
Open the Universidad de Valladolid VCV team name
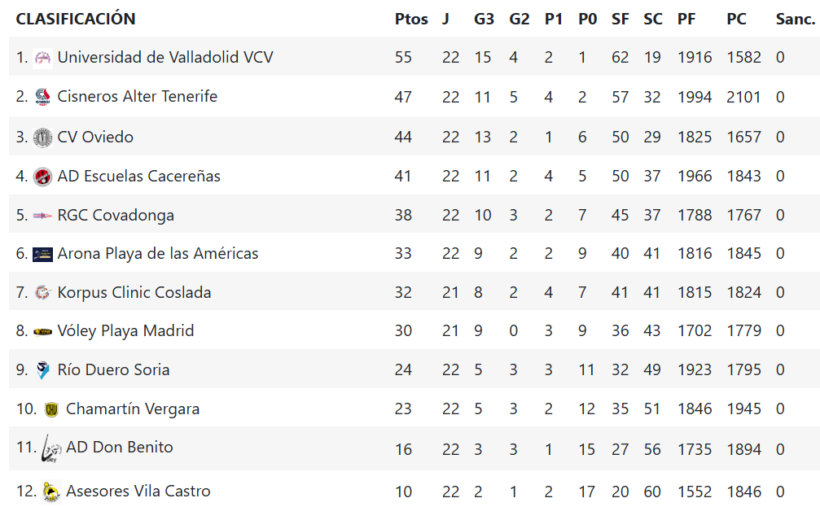(x=165, y=57)
